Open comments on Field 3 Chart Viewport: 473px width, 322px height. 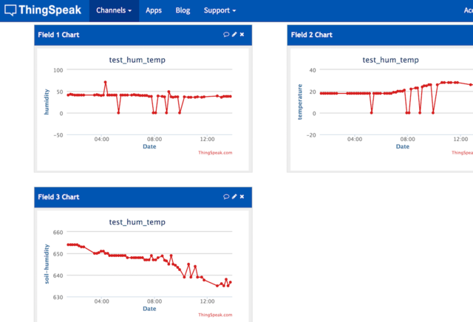pyautogui.click(x=226, y=196)
